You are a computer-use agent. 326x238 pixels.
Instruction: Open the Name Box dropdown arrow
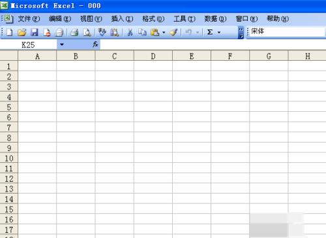coord(62,44)
